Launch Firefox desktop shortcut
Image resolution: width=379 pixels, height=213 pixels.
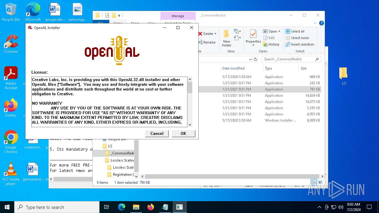point(11,108)
